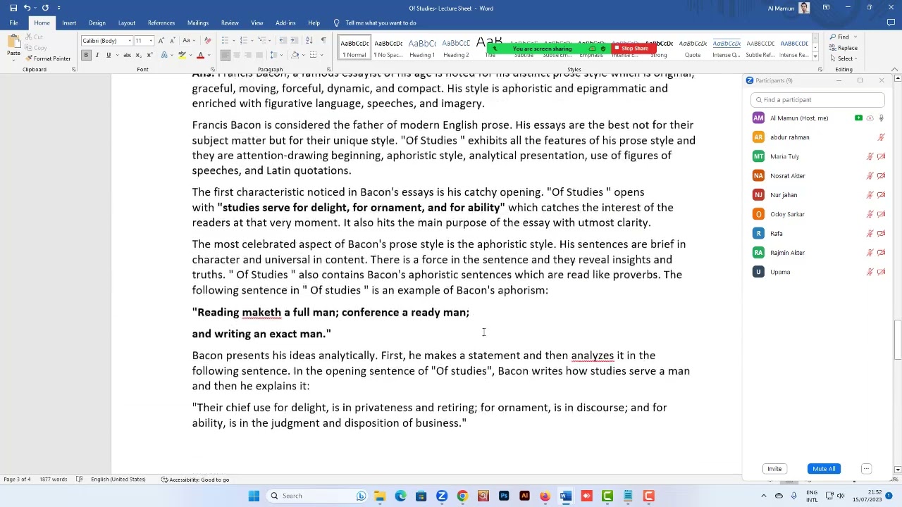The height and width of the screenshot is (507, 902).
Task: Open File Explorer from the taskbar
Action: point(380,496)
